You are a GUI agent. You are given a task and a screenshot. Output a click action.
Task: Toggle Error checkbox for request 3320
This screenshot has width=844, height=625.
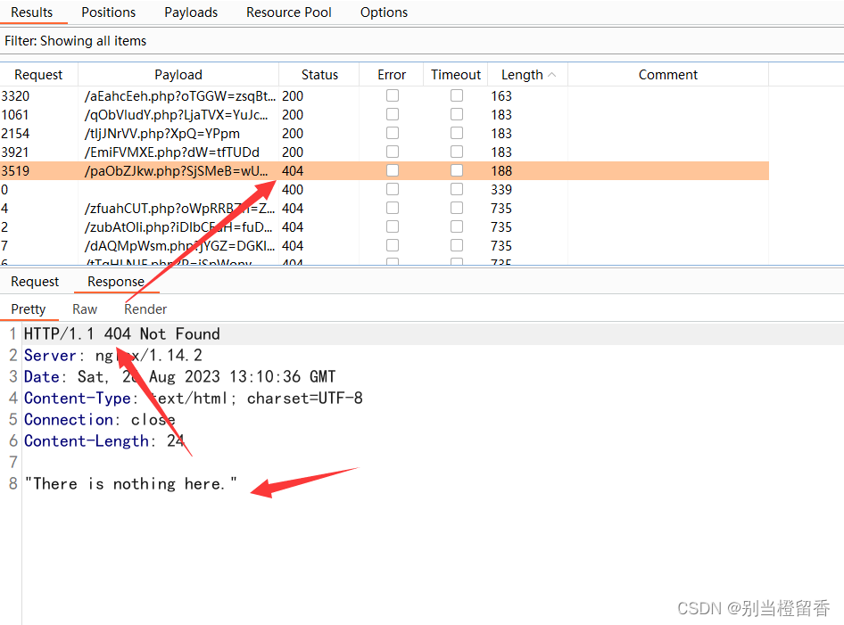[x=393, y=95]
